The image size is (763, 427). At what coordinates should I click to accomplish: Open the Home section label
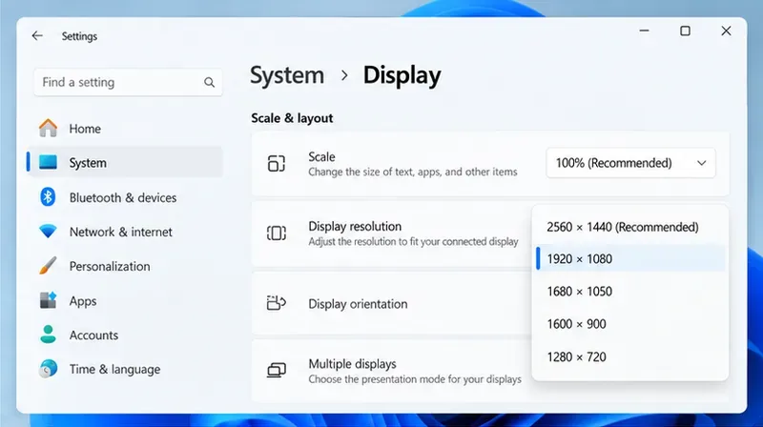[85, 129]
